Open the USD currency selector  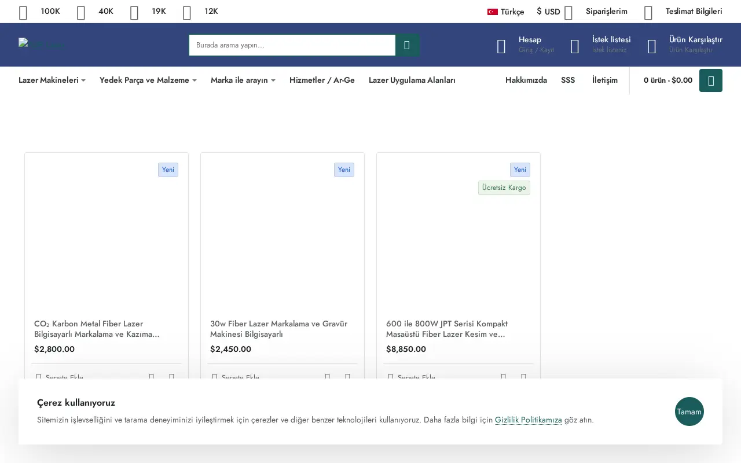[x=548, y=12]
